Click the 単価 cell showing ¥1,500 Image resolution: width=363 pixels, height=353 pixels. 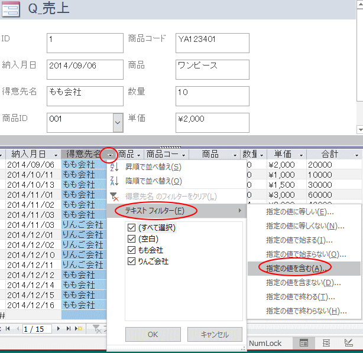coord(287,185)
